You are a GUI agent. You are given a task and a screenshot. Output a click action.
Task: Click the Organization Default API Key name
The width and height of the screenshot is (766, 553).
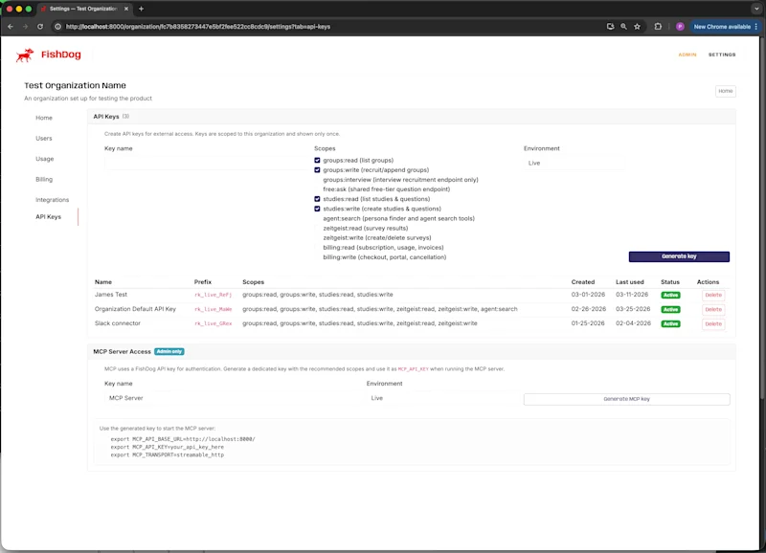[x=135, y=309]
